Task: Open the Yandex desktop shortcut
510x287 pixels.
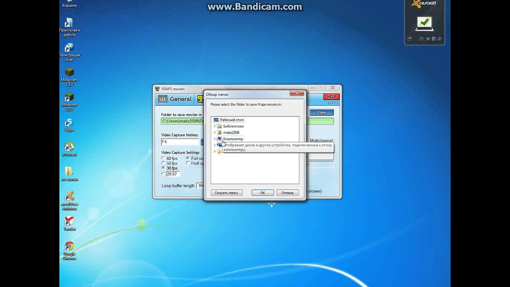Action: pyautogui.click(x=69, y=223)
